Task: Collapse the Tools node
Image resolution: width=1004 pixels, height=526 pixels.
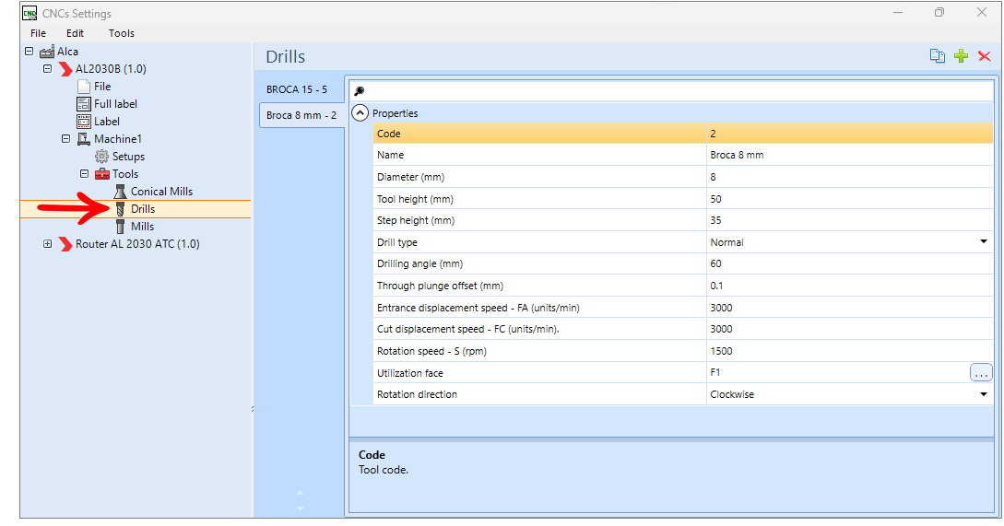Action: pos(84,173)
